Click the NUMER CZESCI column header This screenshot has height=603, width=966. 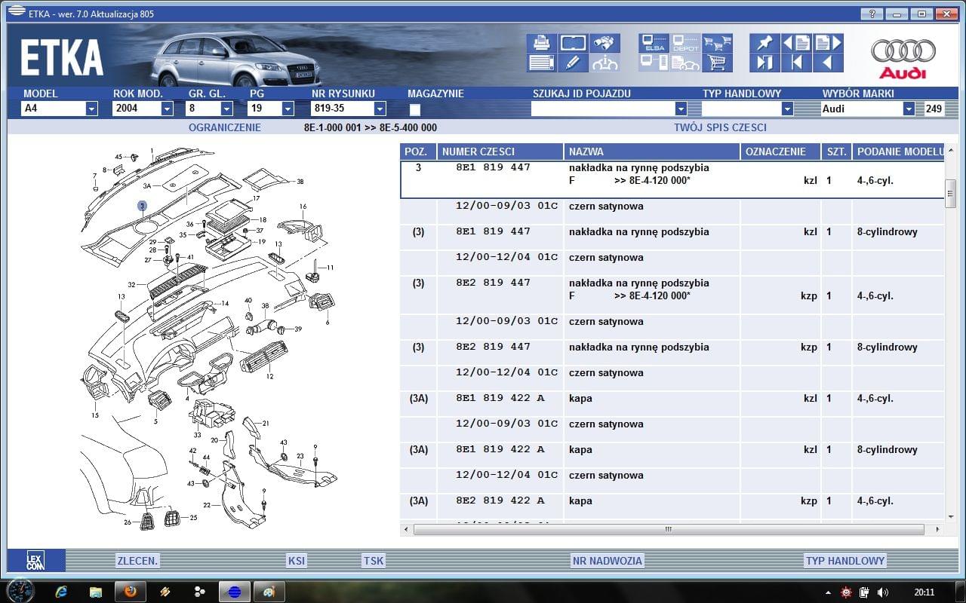500,152
